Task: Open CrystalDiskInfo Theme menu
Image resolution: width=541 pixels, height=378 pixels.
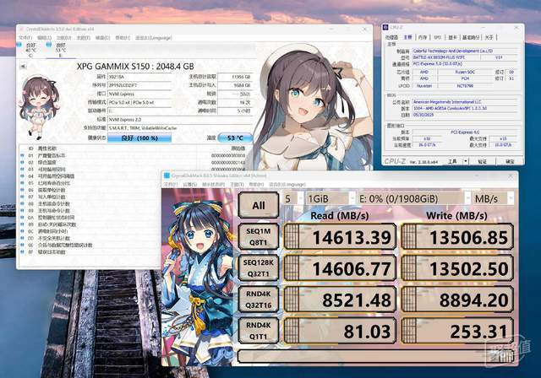Action: 83,38
